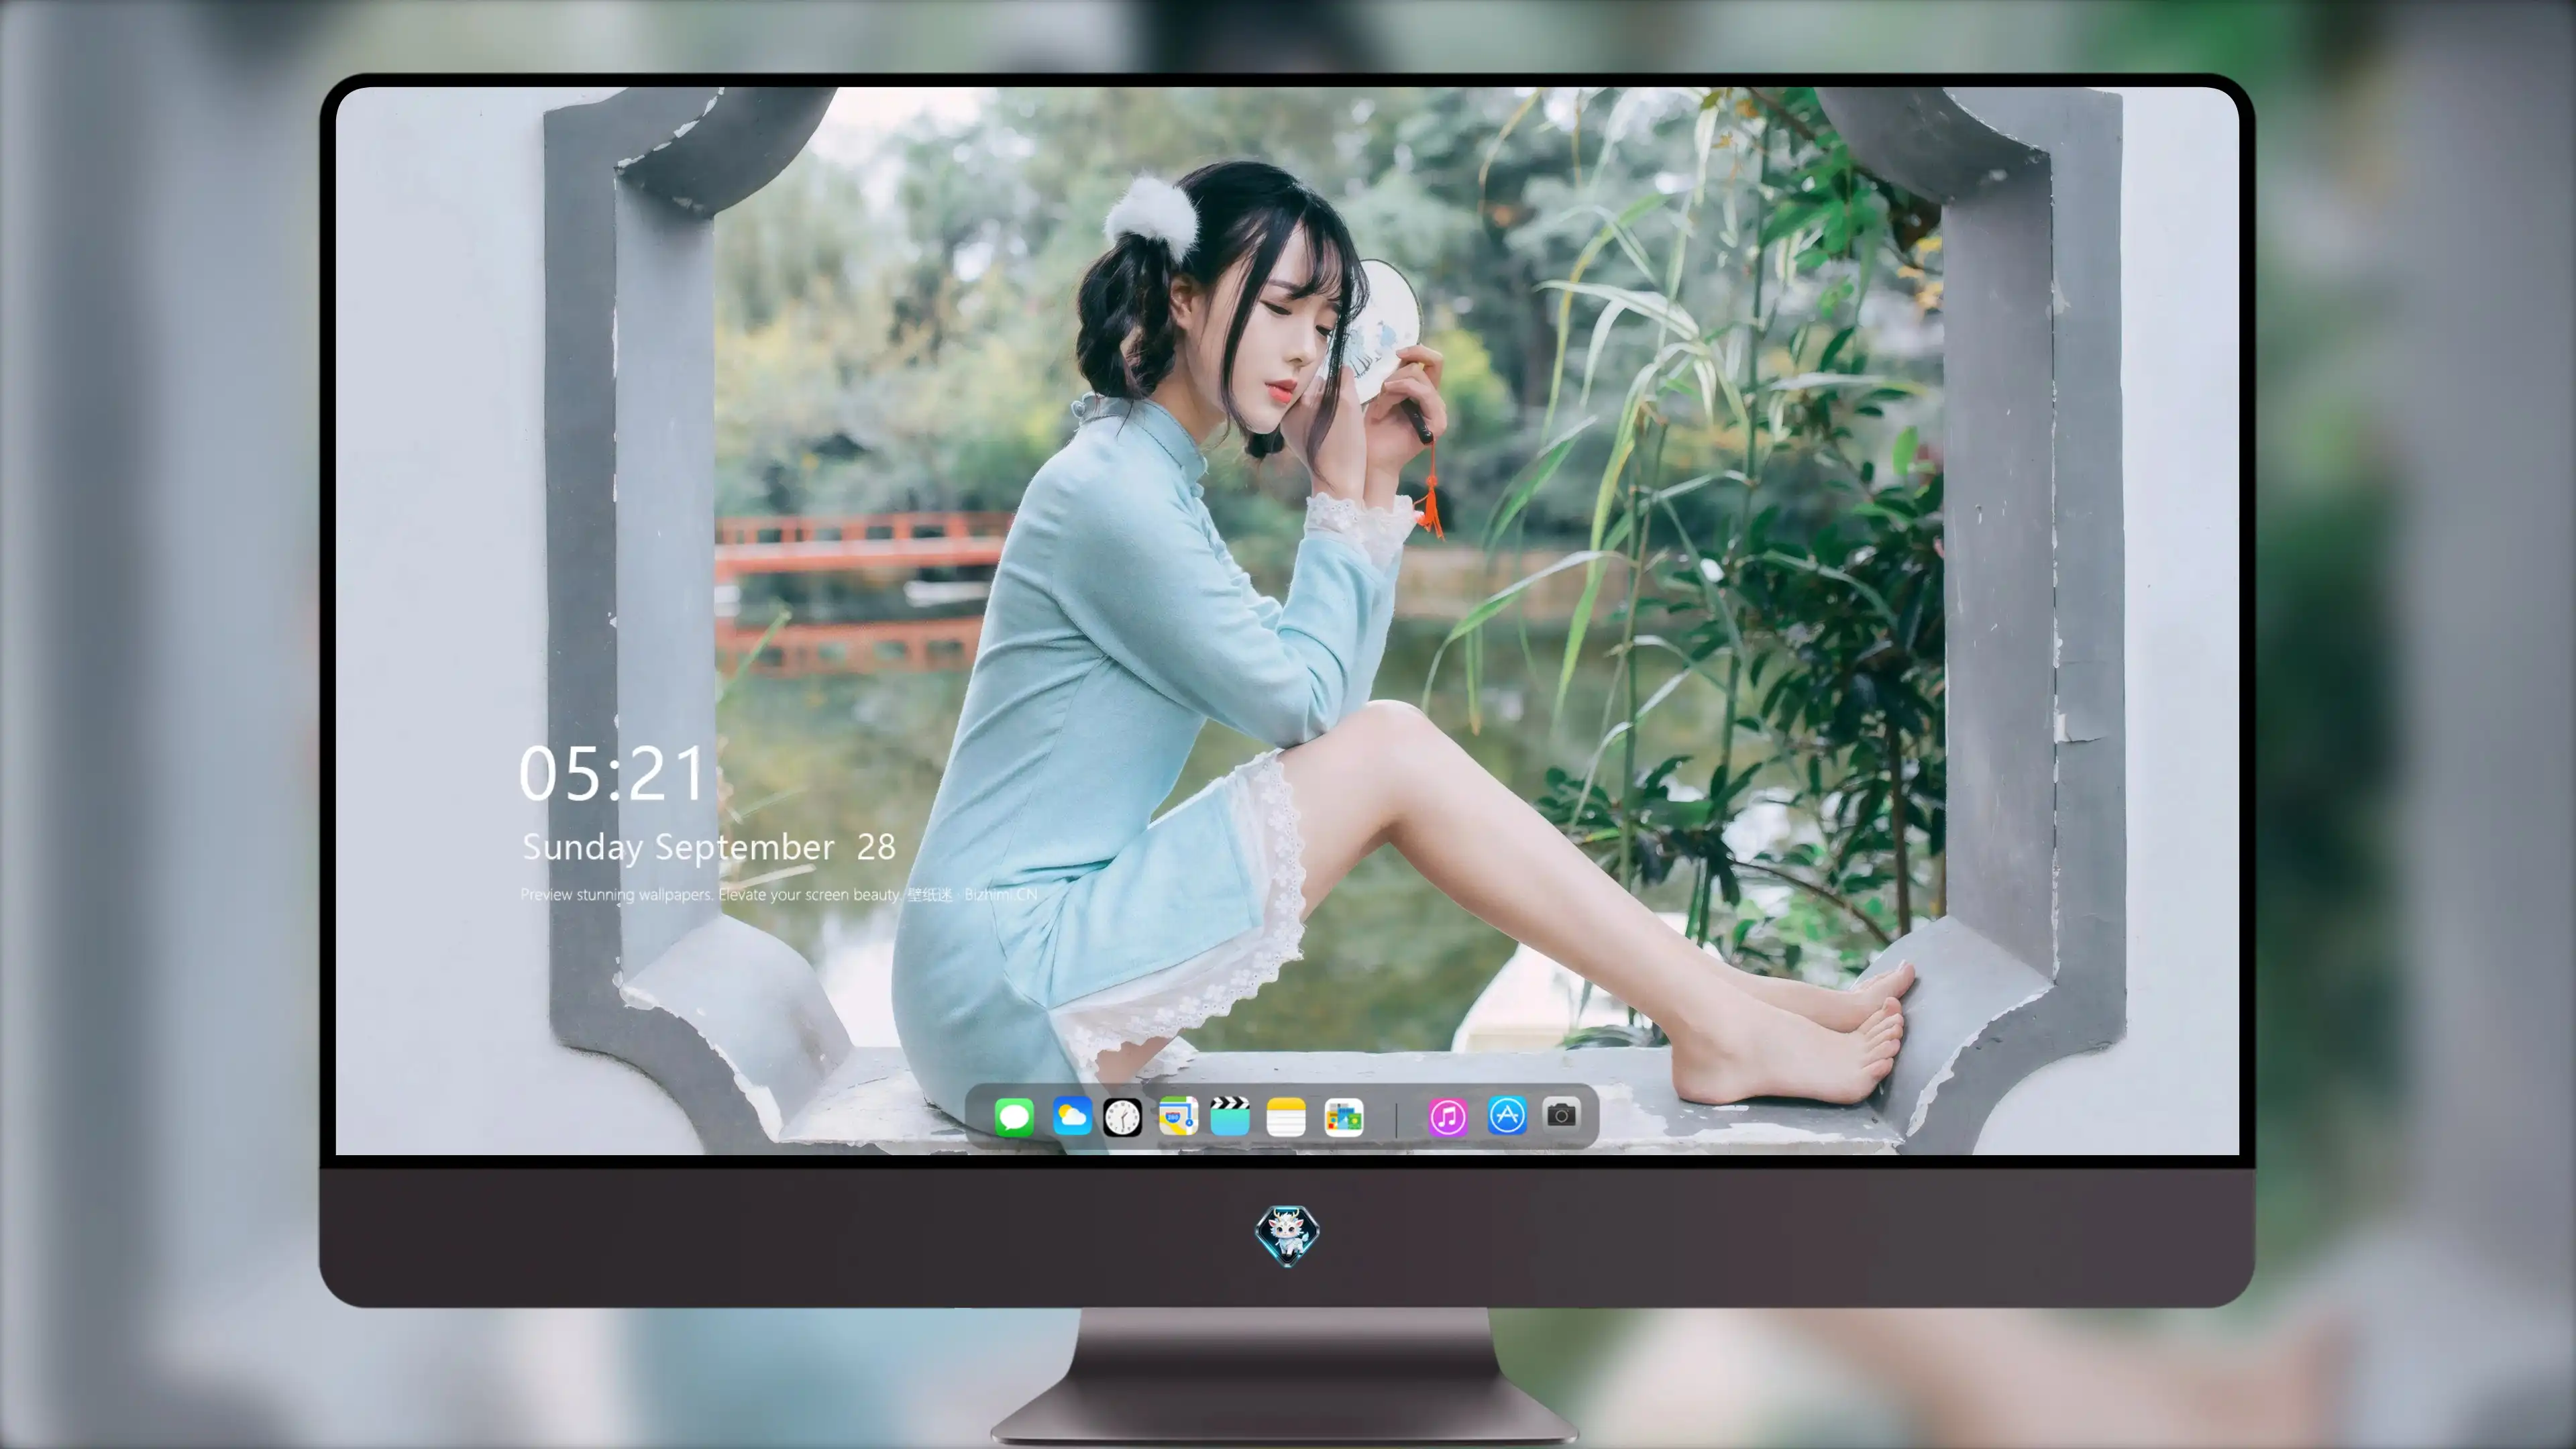Click the 05:21 clock display

pyautogui.click(x=612, y=773)
